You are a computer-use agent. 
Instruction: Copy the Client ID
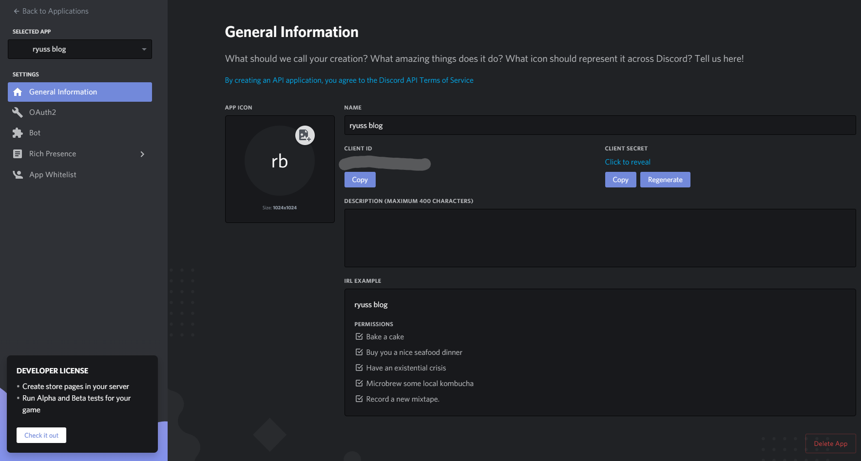(x=360, y=180)
